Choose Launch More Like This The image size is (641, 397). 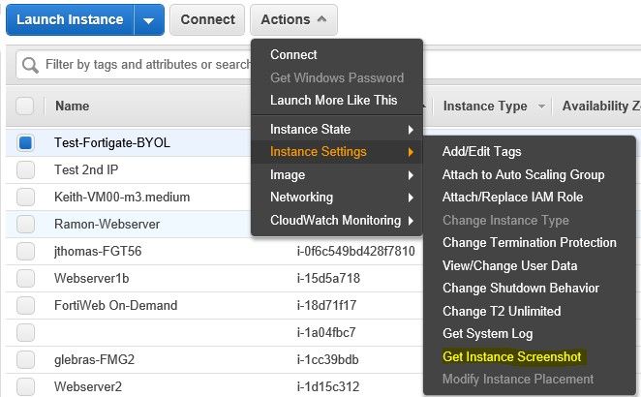tap(333, 100)
